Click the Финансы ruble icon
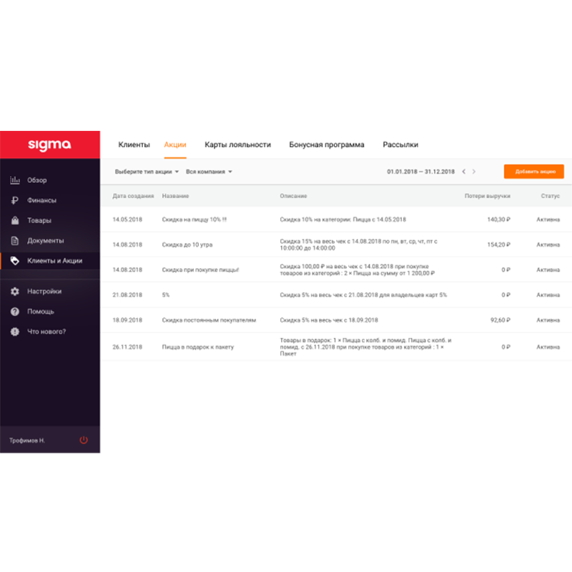 (x=14, y=200)
